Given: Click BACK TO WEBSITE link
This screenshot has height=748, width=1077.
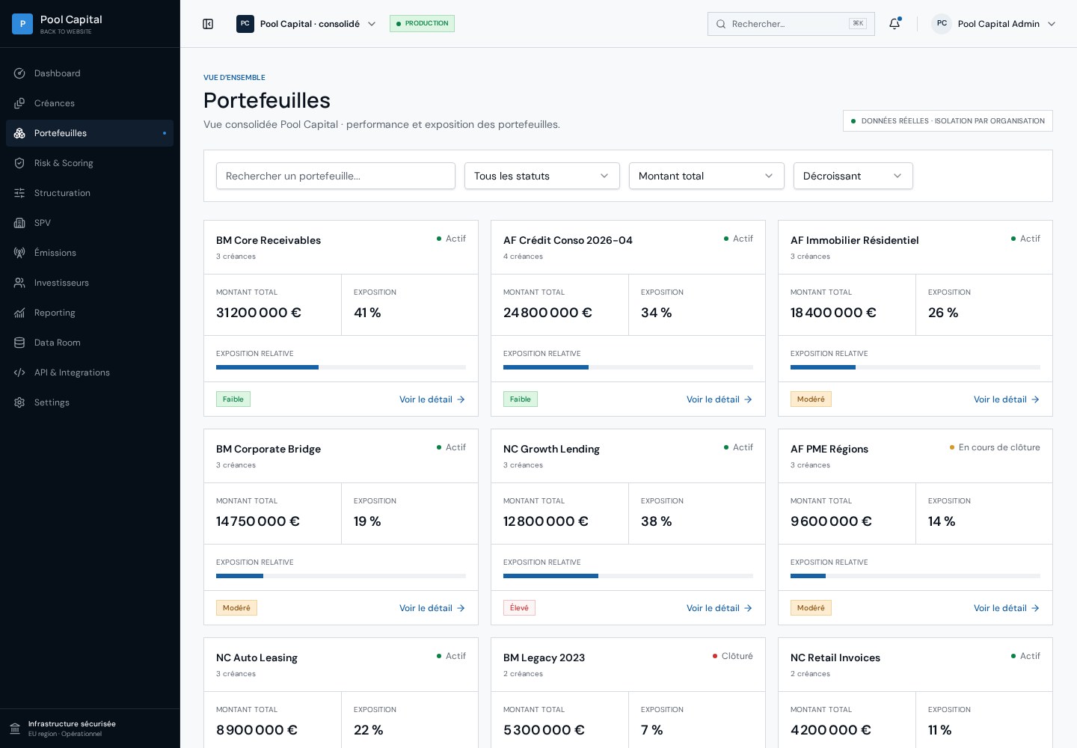Looking at the screenshot, I should coord(66,31).
